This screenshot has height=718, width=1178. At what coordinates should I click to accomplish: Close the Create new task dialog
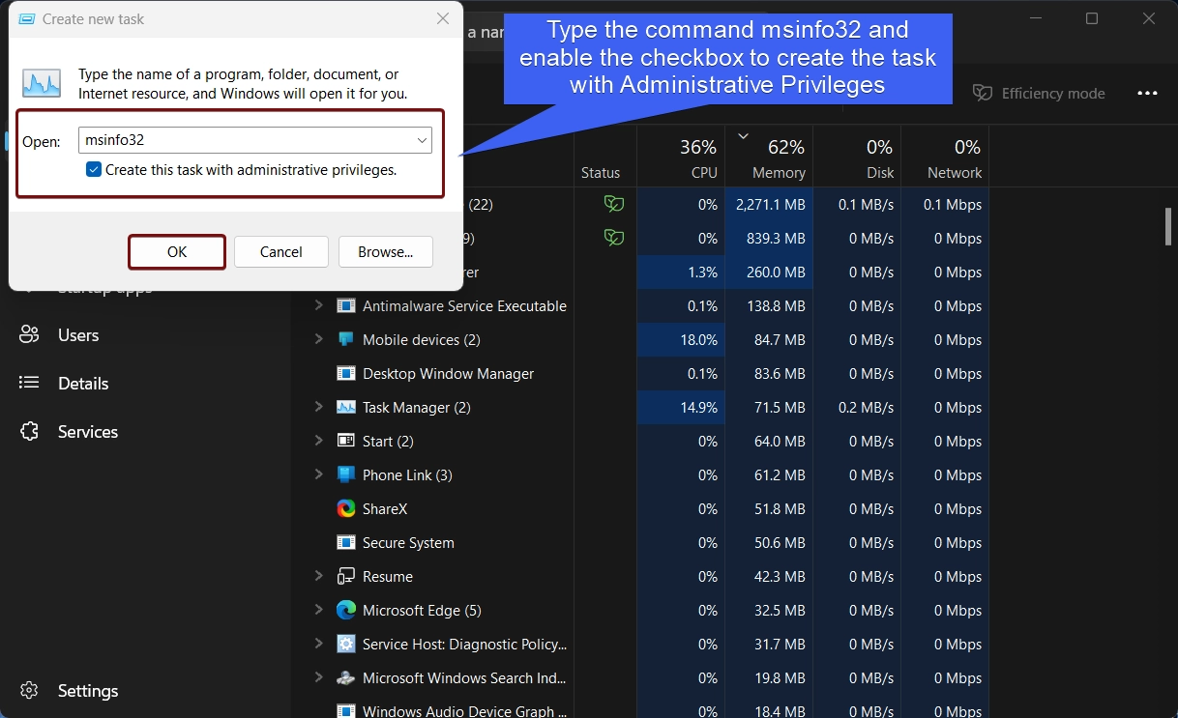pyautogui.click(x=442, y=18)
